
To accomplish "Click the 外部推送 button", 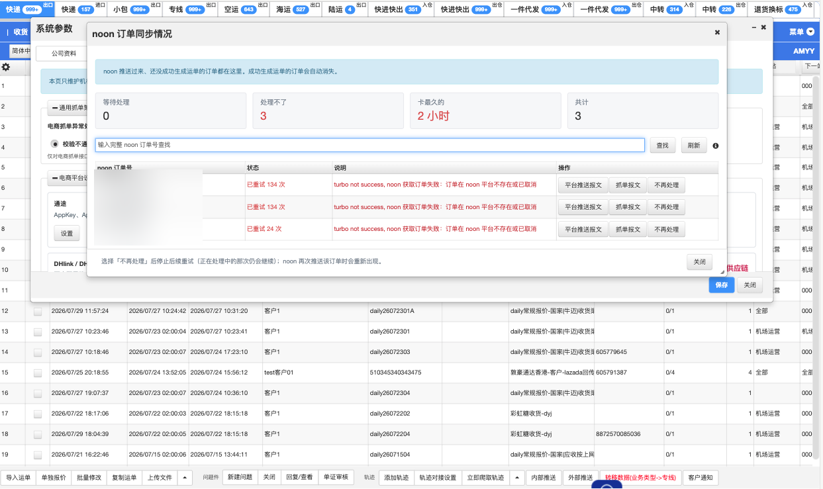I will tap(581, 478).
